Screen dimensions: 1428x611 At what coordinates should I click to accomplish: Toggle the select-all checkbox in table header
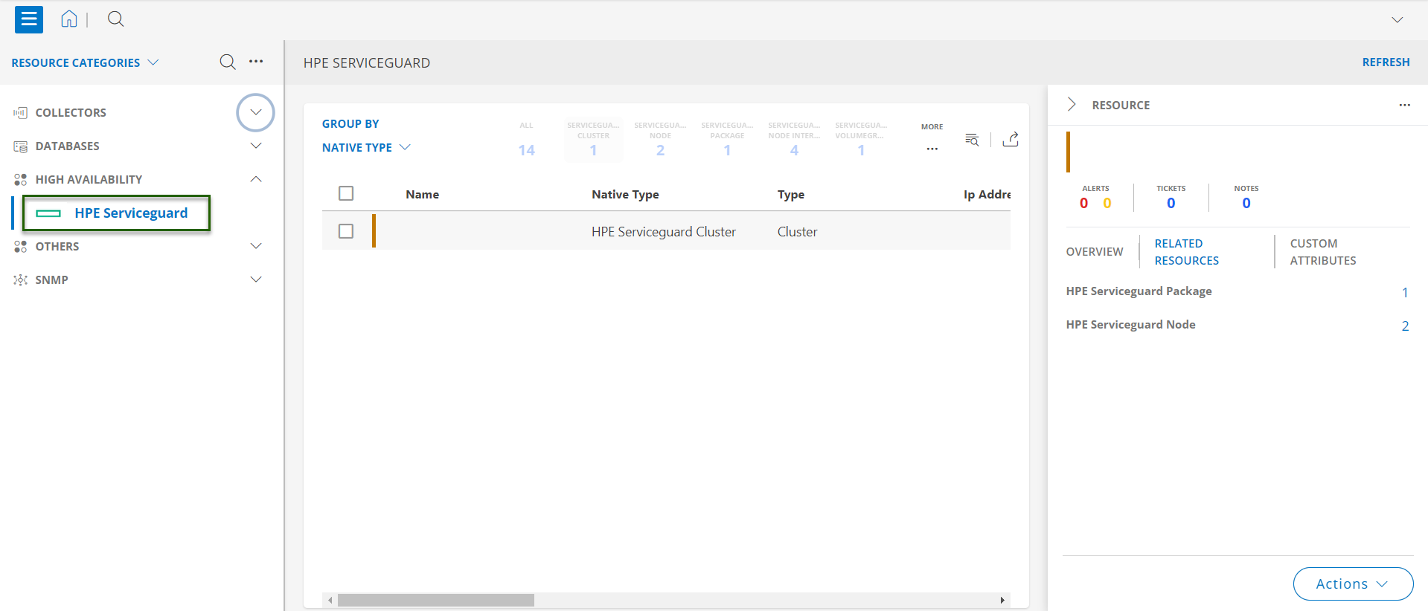coord(346,193)
